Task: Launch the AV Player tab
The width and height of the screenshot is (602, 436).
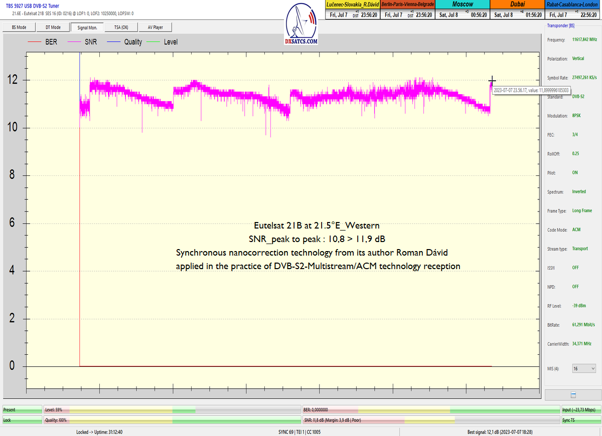Action: coord(156,28)
